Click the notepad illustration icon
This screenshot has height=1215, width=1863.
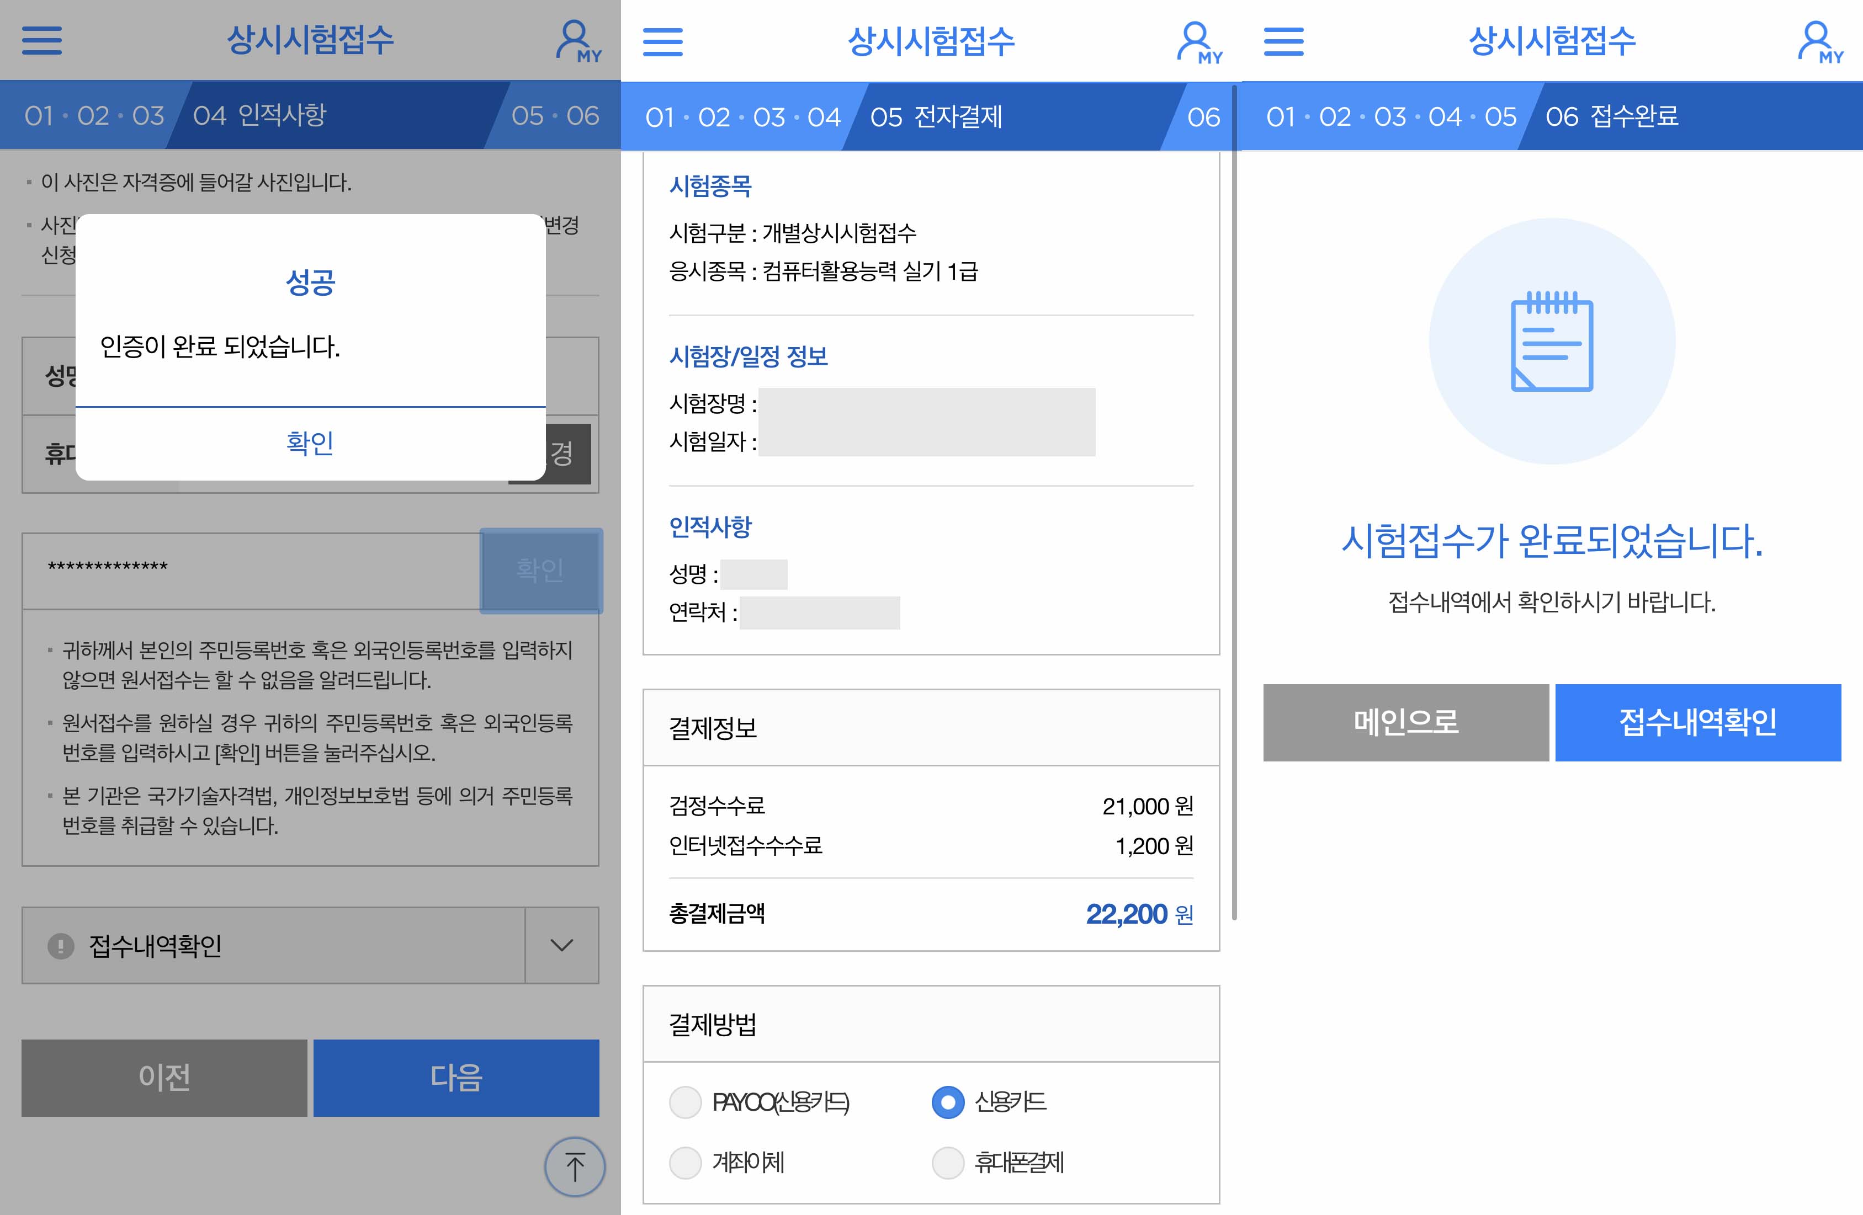(x=1552, y=341)
